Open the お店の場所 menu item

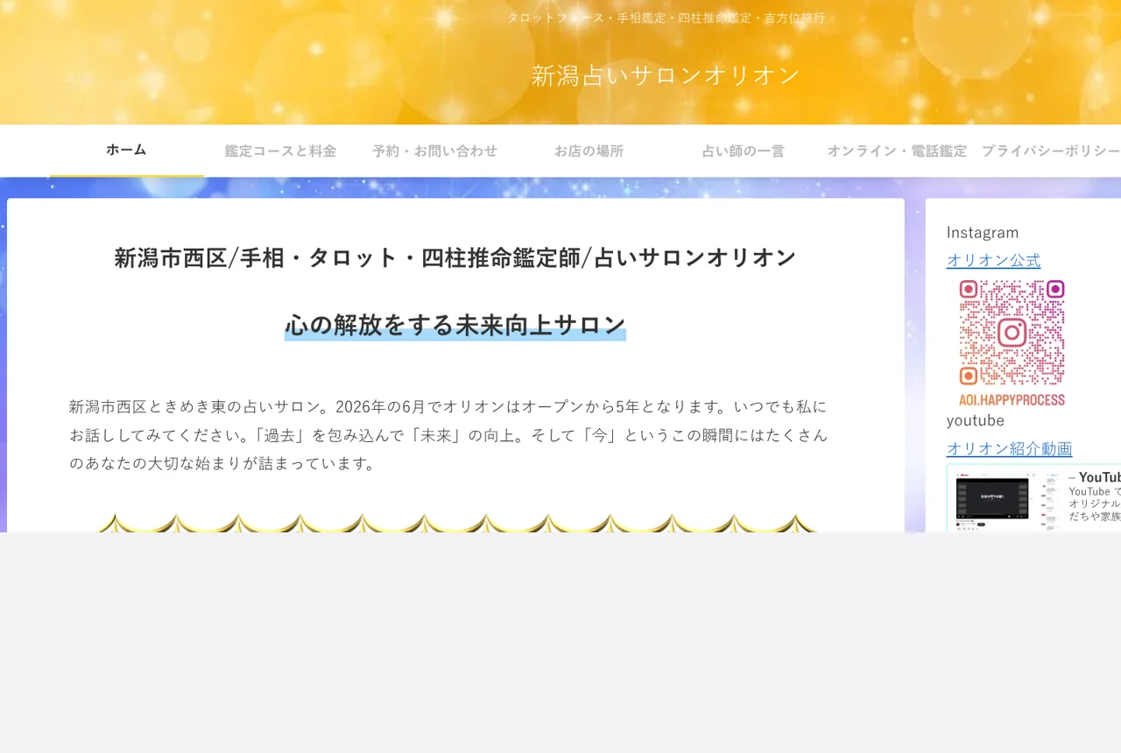pos(589,151)
